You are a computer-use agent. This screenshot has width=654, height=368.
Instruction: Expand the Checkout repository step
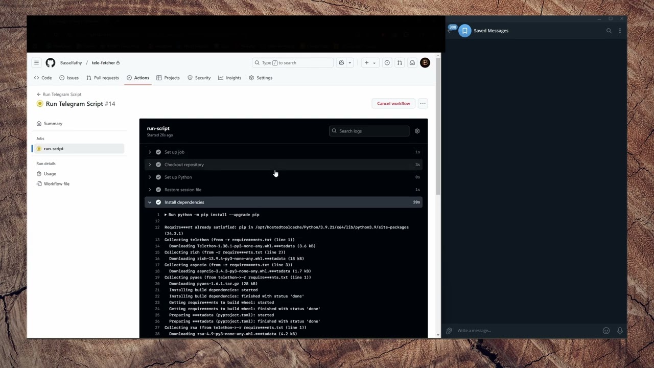coord(284,165)
